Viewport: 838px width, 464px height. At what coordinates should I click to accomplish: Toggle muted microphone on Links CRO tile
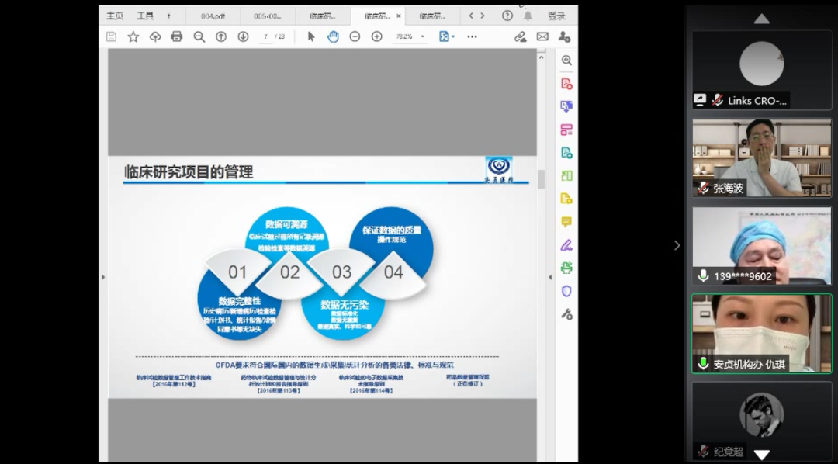[718, 100]
